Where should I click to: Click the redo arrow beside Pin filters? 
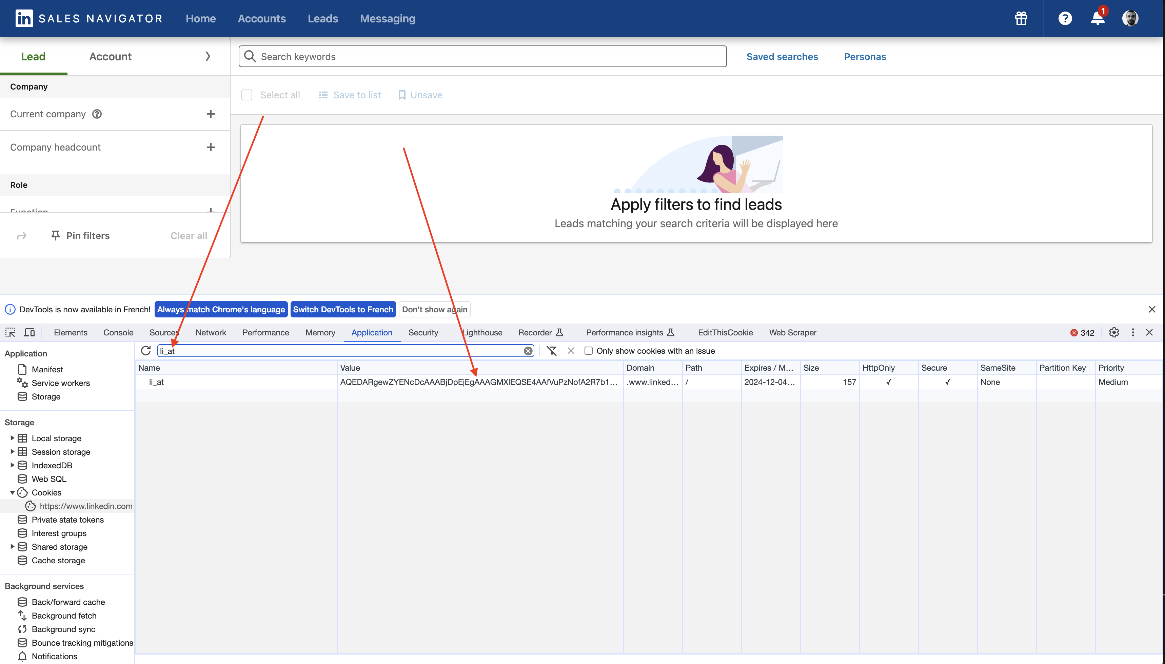click(x=21, y=236)
